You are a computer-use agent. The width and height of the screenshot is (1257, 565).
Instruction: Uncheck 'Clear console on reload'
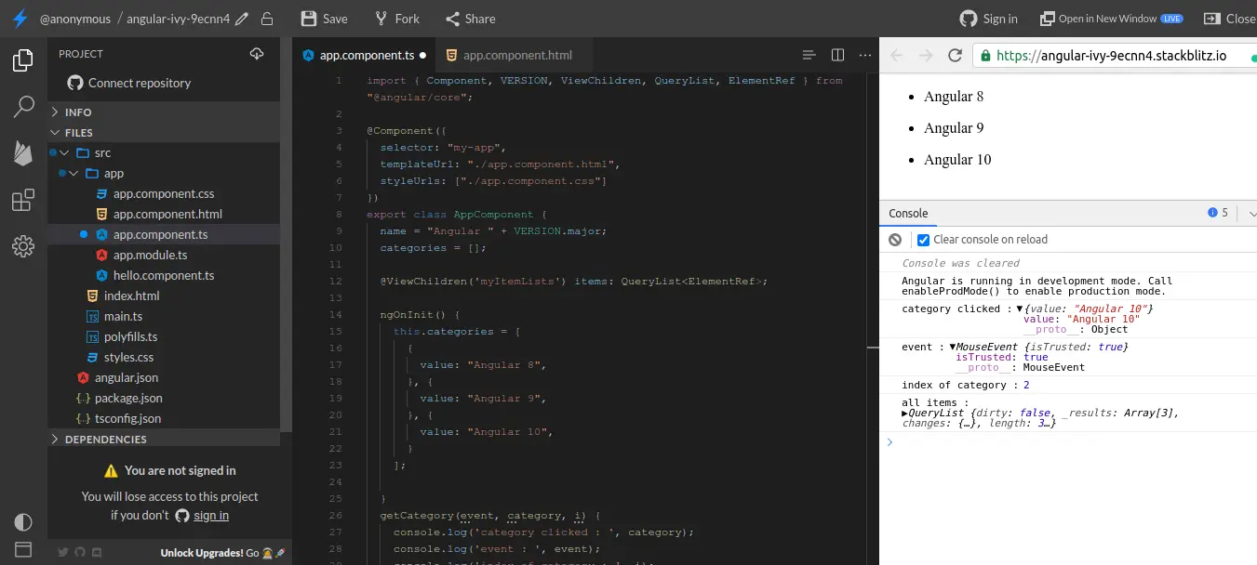(x=923, y=239)
